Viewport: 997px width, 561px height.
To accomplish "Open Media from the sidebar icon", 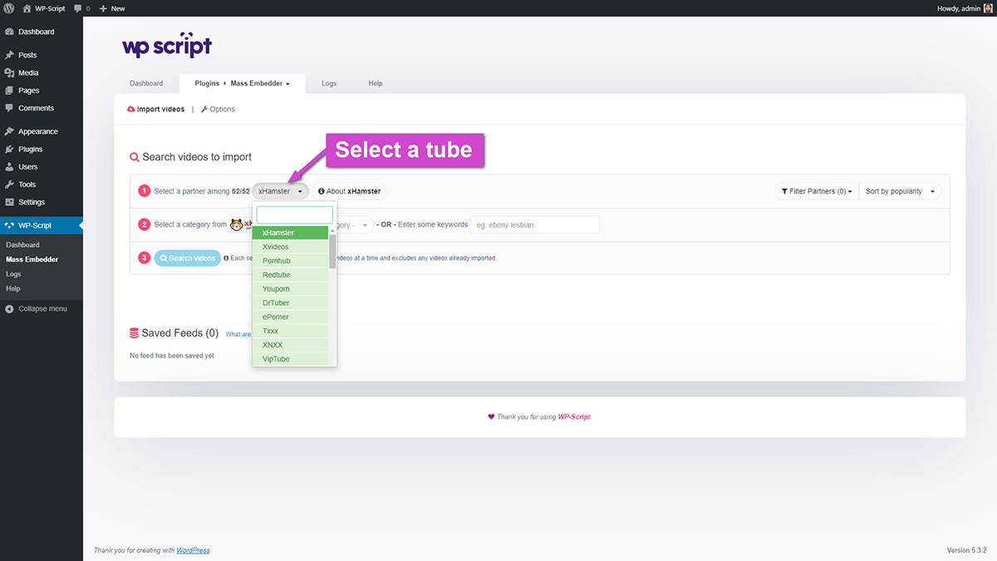I will (9, 73).
